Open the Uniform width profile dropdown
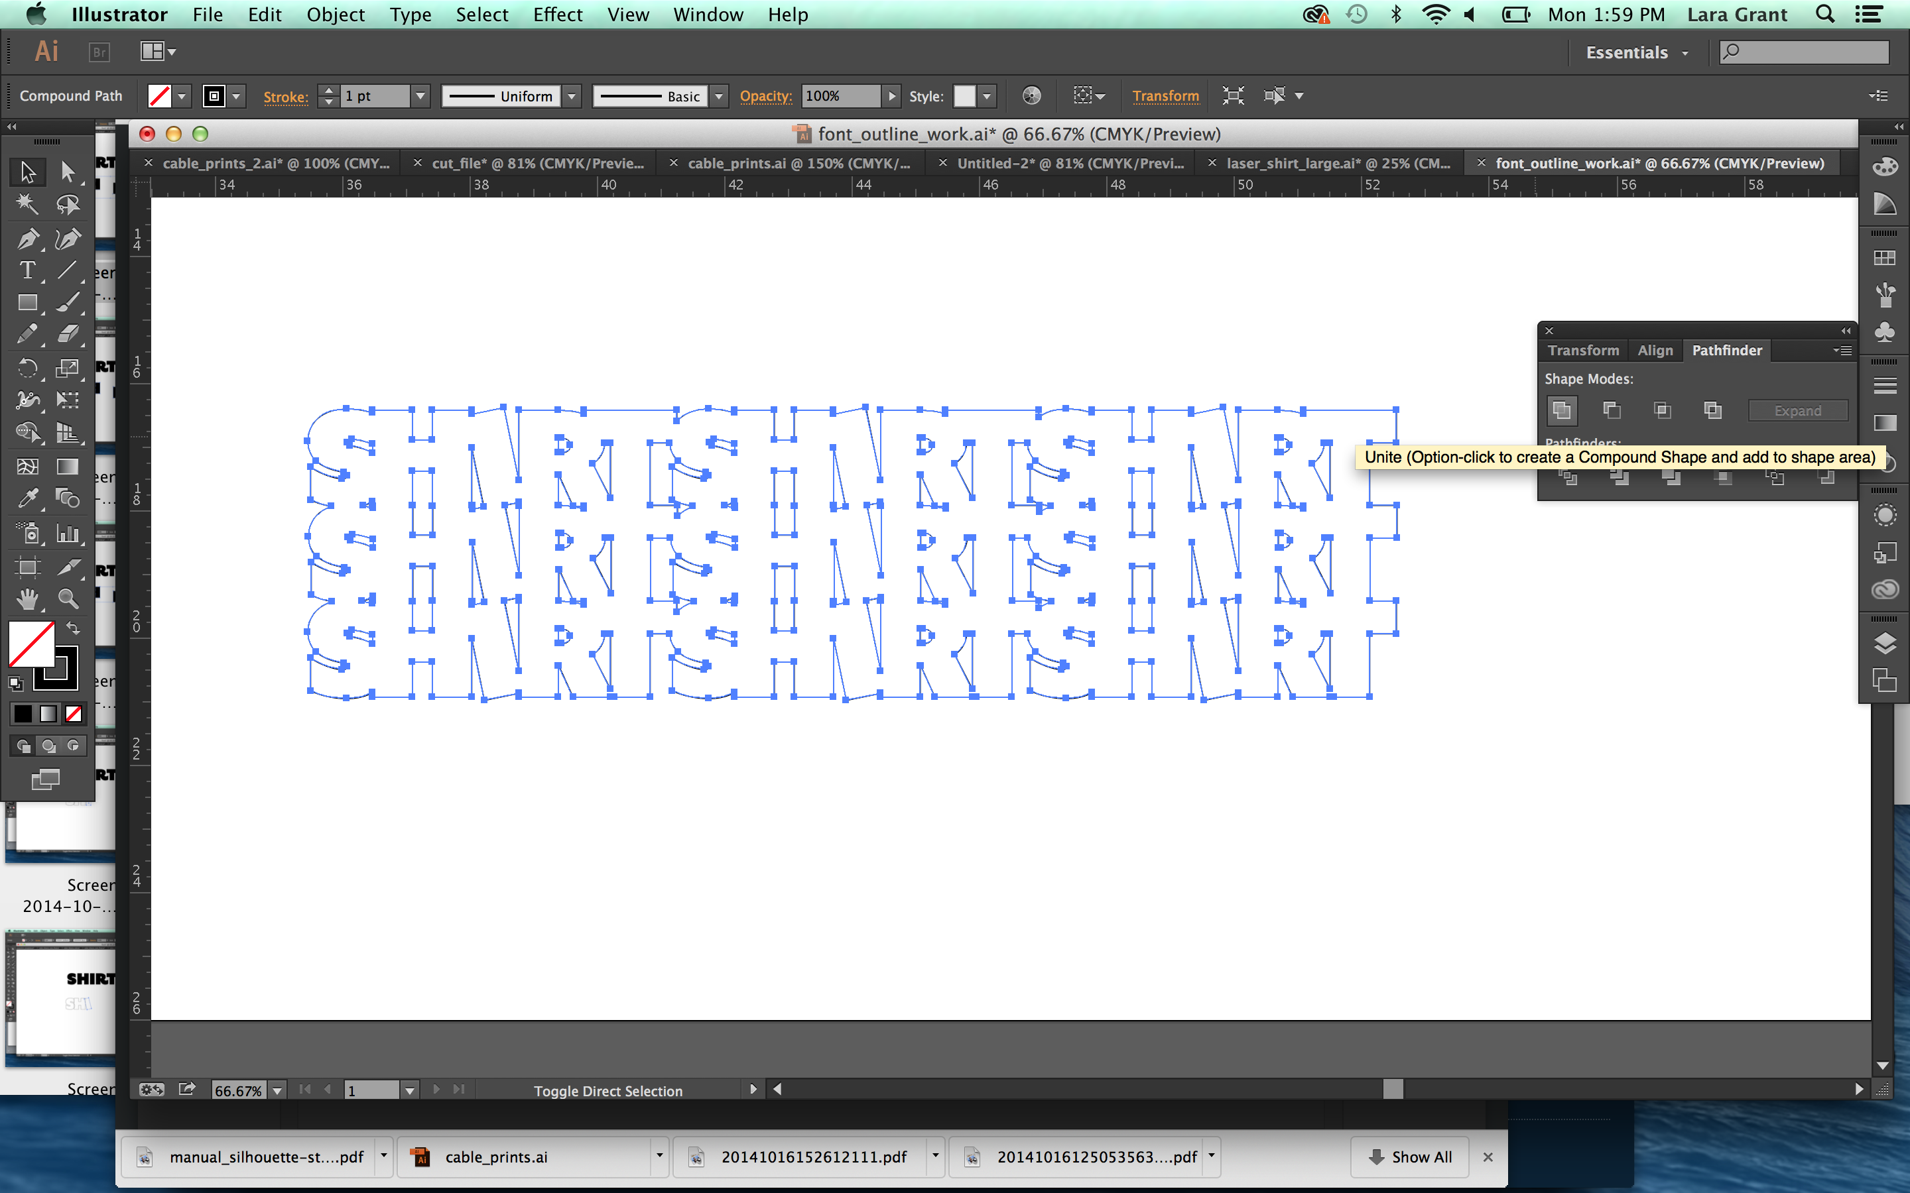The height and width of the screenshot is (1193, 1910). coord(572,96)
